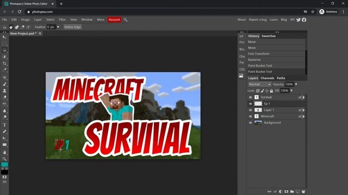348x195 pixels.
Task: Delete layer using trash icon
Action: point(303,191)
